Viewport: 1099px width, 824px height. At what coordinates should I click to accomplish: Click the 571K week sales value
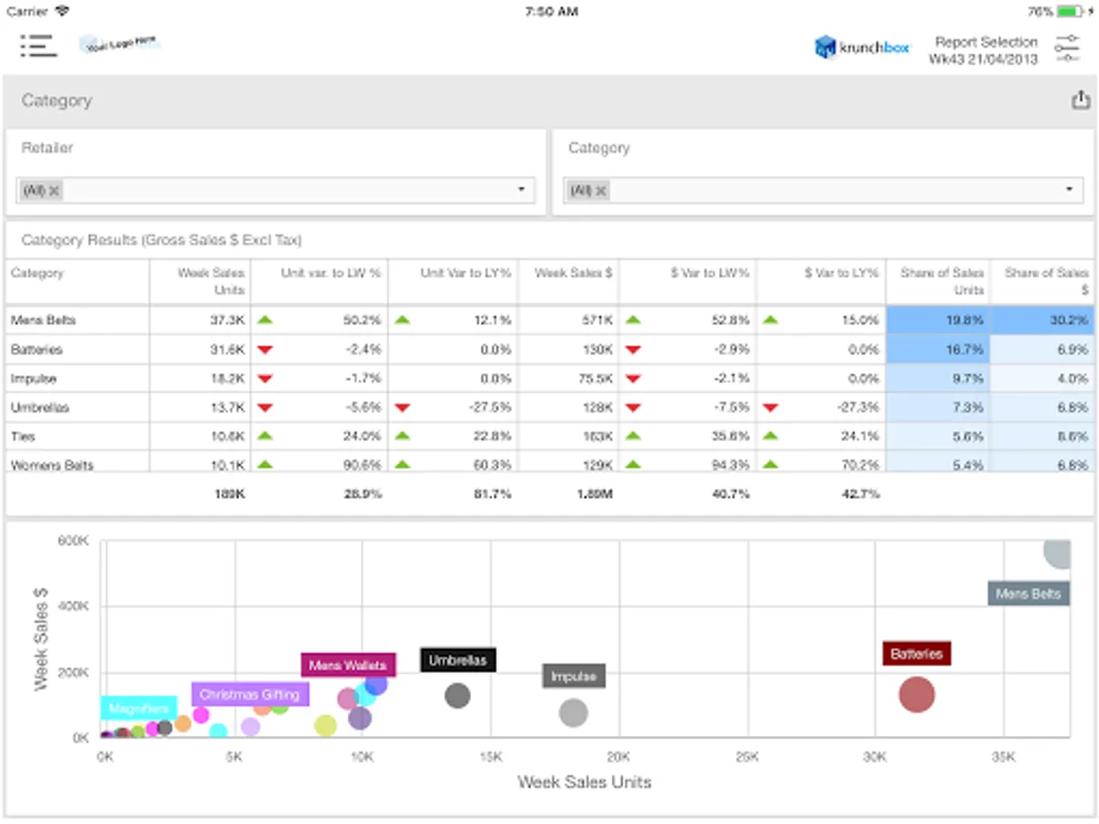[599, 320]
